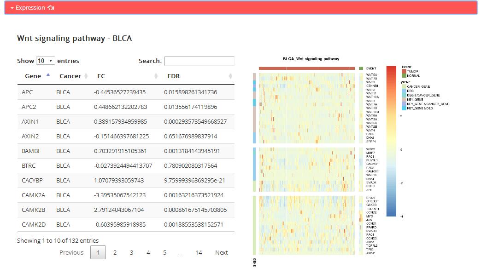Select the AXIN1 gene table row

(125, 122)
